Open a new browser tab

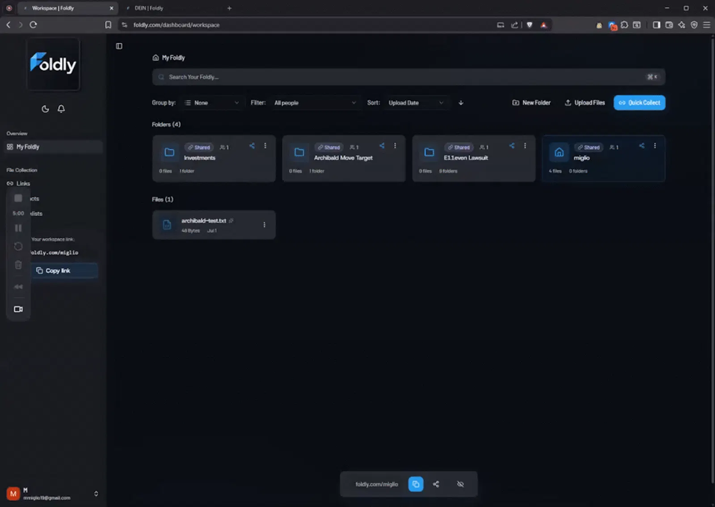point(229,8)
